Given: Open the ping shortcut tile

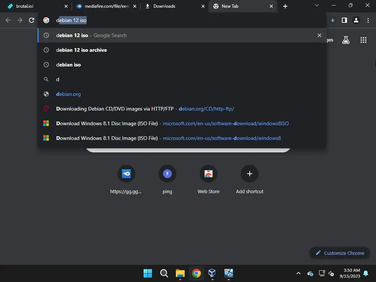Looking at the screenshot, I should 167,180.
